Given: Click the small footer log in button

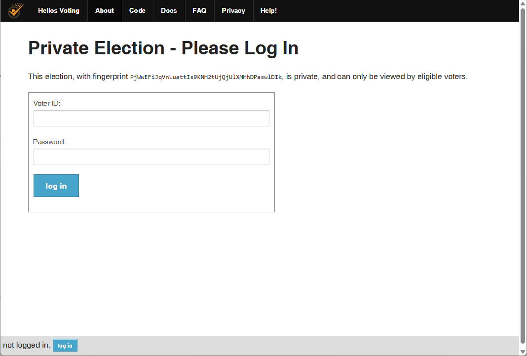Looking at the screenshot, I should pyautogui.click(x=65, y=346).
